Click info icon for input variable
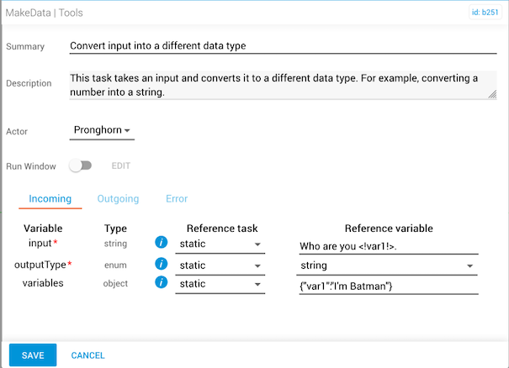 click(x=160, y=244)
